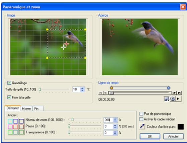Select the top-right anchor box

click(x=21, y=121)
